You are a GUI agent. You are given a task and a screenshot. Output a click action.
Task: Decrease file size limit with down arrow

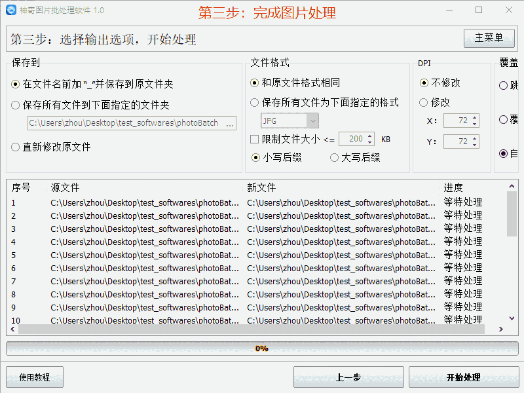[369, 142]
